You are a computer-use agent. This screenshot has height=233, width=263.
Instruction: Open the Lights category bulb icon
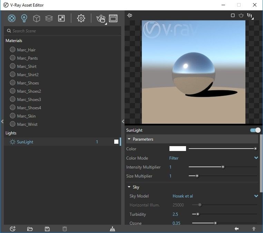click(x=24, y=18)
